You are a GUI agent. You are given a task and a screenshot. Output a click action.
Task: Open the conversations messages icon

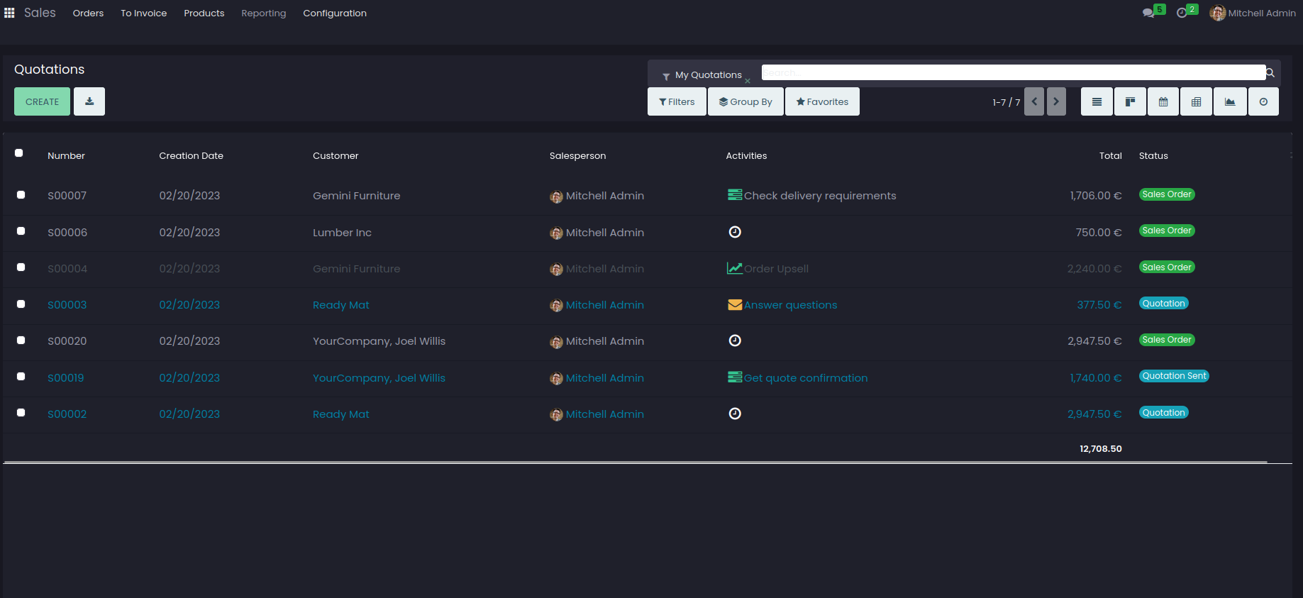point(1148,13)
